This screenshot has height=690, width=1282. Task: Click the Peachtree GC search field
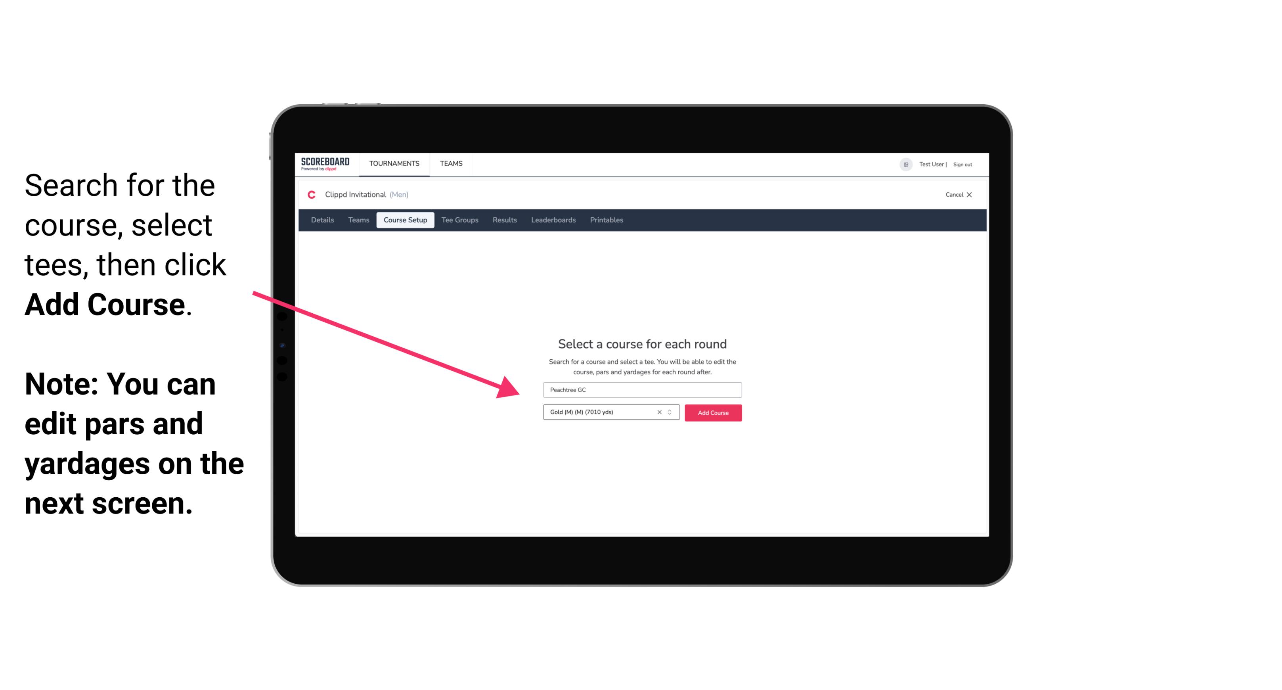point(641,390)
